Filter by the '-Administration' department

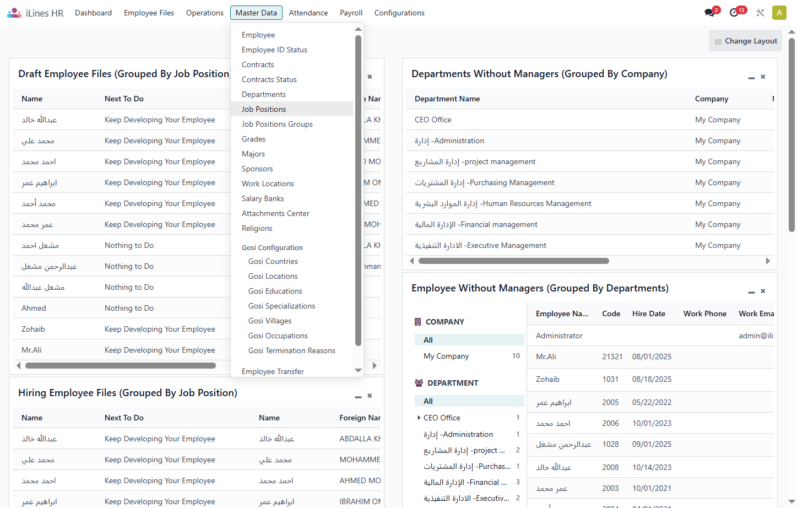click(x=469, y=434)
